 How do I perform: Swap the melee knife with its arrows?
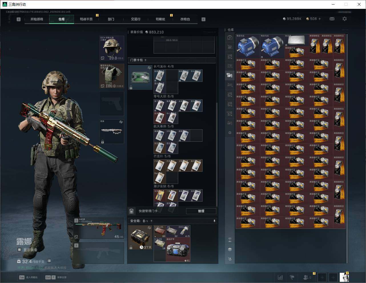[x=121, y=122]
